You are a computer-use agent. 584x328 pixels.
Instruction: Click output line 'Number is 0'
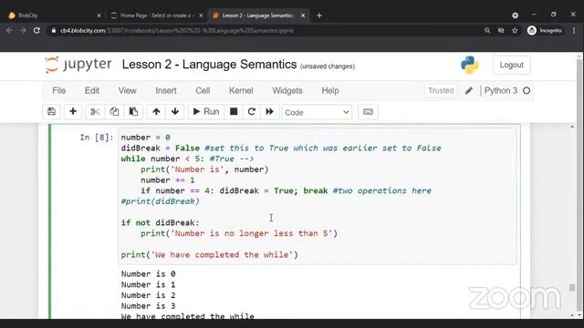[x=148, y=274]
